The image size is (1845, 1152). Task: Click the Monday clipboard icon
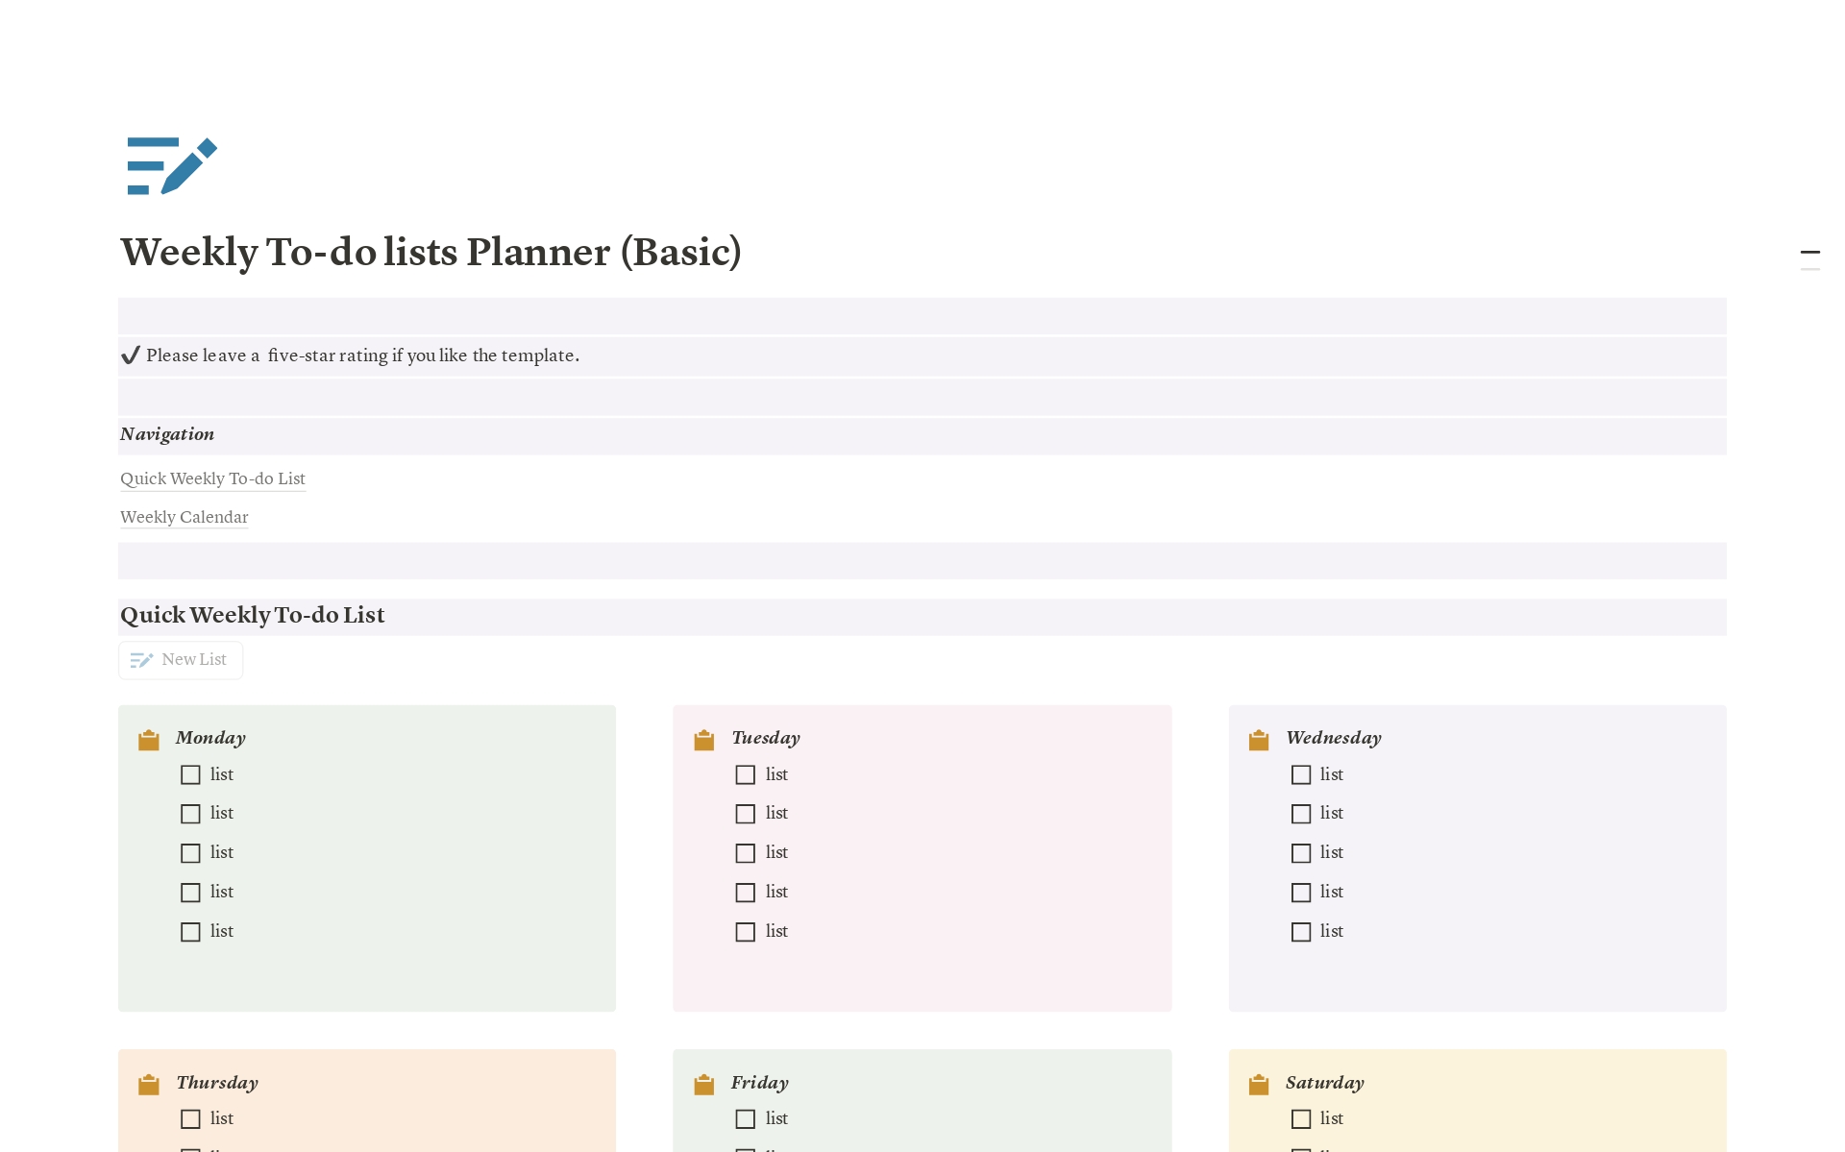tap(149, 739)
